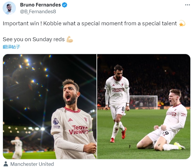The width and height of the screenshot is (193, 167).
Task: Open the @B_Fernandes8 handle link
Action: [38, 11]
